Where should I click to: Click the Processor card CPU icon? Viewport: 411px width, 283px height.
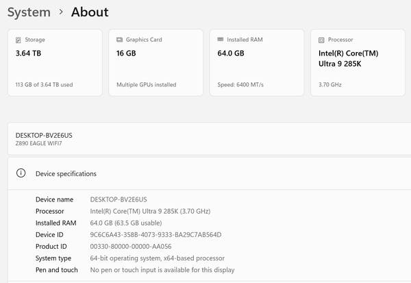click(x=321, y=40)
